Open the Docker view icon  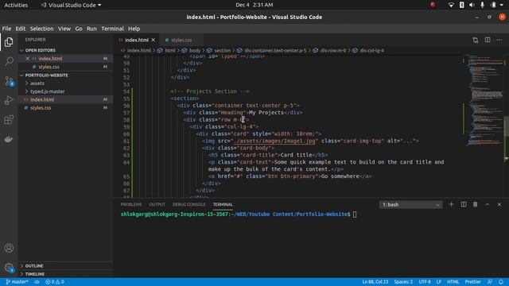point(9,139)
